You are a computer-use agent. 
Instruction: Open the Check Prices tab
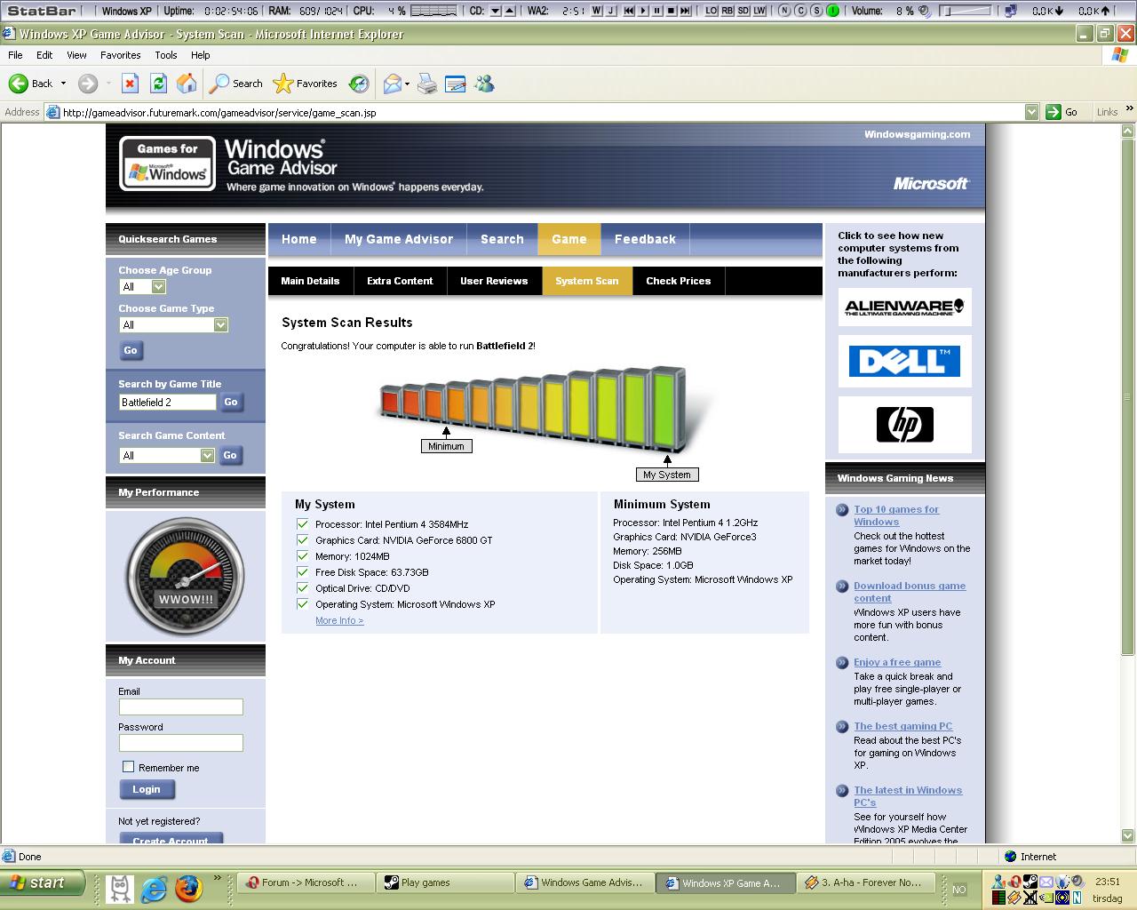pos(679,281)
